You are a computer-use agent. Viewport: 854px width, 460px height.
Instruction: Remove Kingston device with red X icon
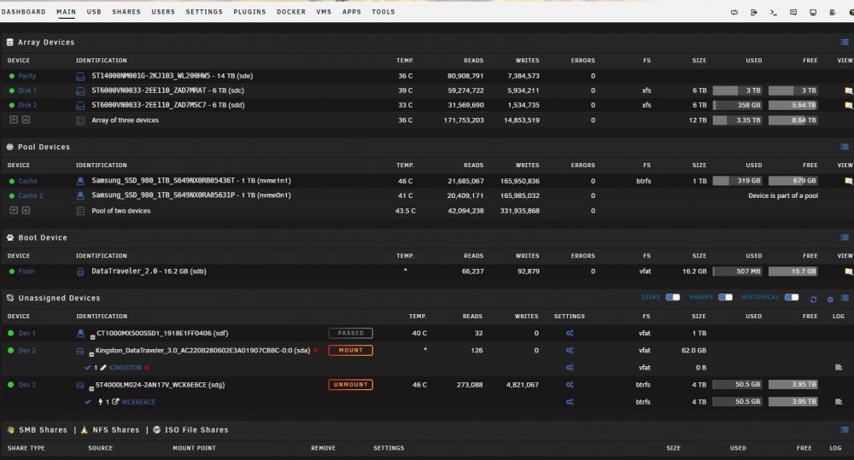tap(315, 350)
